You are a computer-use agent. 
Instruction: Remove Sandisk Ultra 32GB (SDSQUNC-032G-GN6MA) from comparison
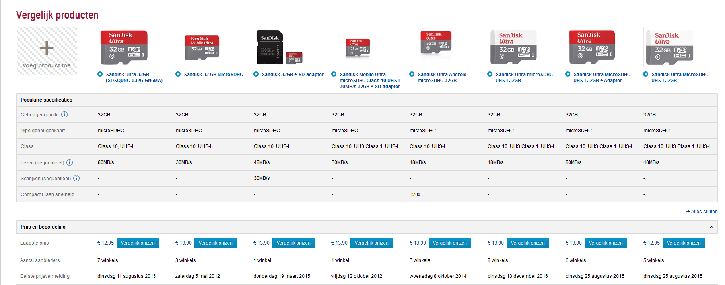coord(100,74)
